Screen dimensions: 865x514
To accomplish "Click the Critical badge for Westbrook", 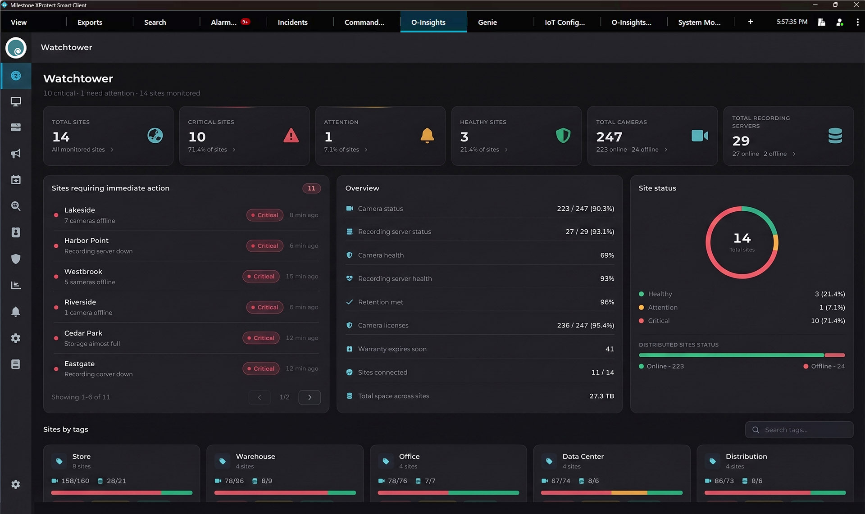I will pyautogui.click(x=261, y=277).
